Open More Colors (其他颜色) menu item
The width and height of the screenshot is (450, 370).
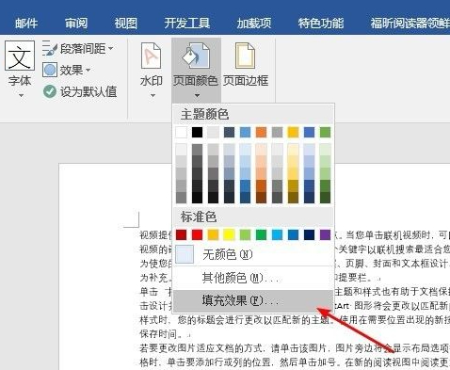click(253, 278)
